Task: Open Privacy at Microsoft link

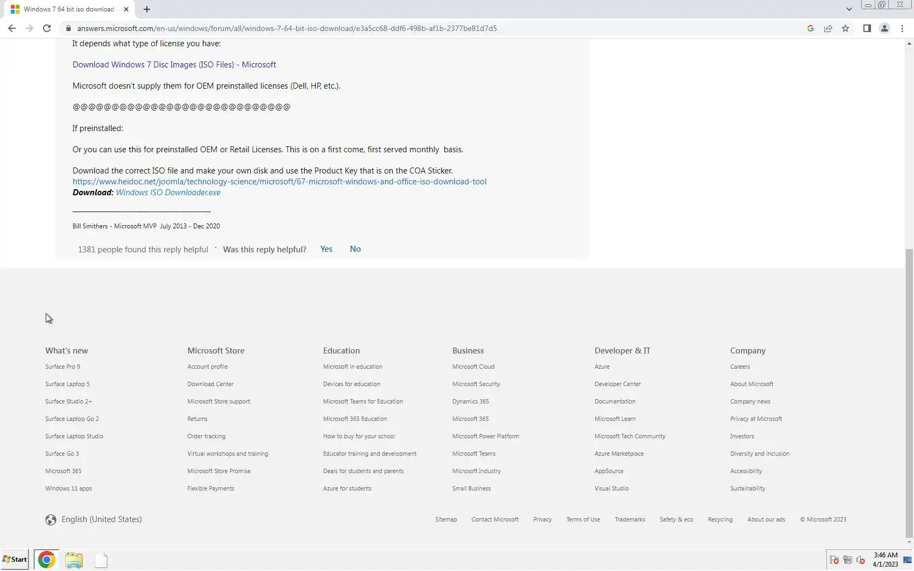Action: (756, 419)
